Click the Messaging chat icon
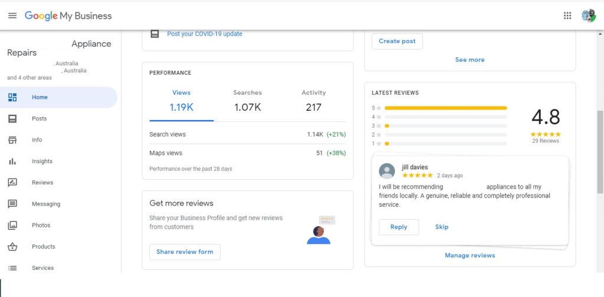 (x=12, y=204)
